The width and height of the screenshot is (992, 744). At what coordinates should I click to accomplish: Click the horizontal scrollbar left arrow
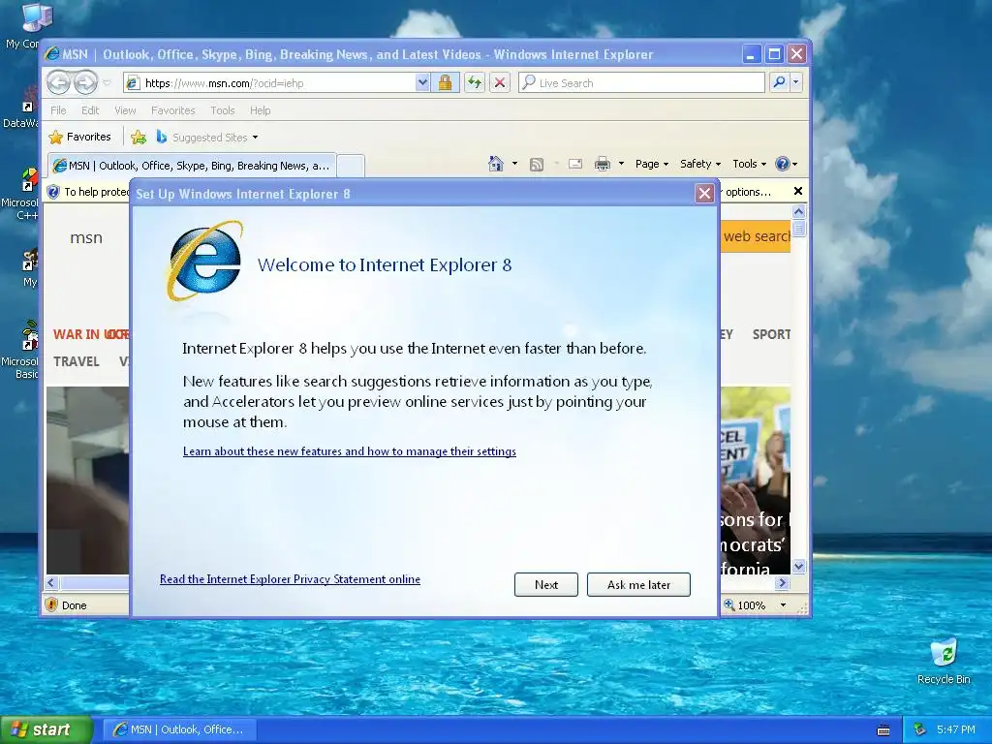point(52,582)
